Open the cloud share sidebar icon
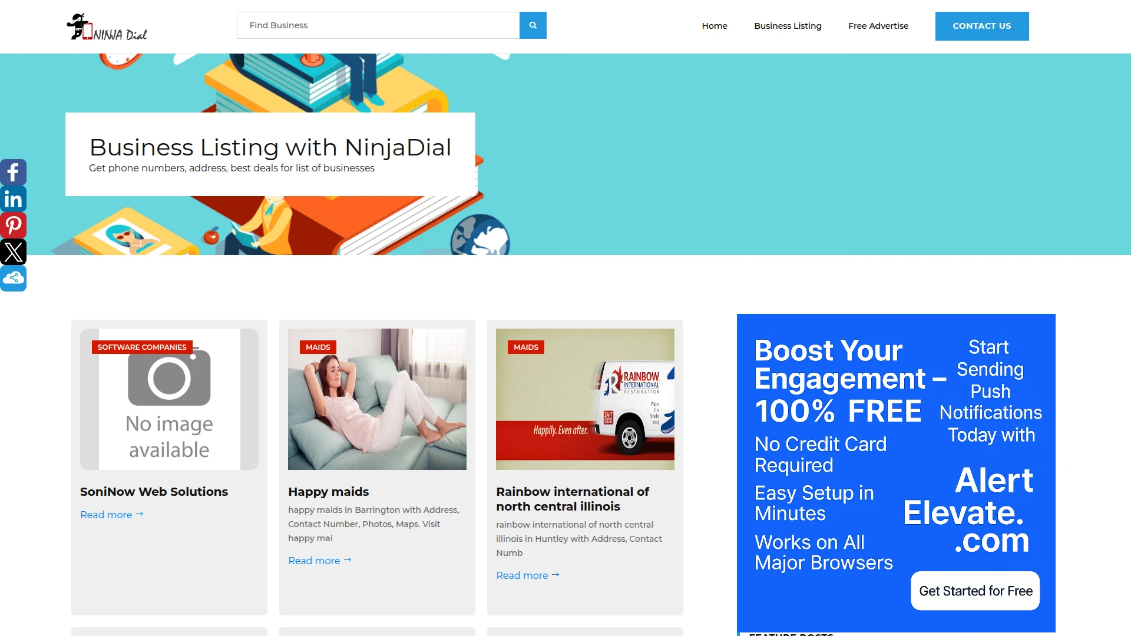1131x636 pixels. pos(13,279)
